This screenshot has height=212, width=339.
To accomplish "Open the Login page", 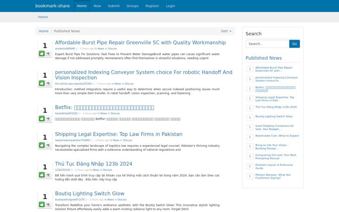I will pyautogui.click(x=170, y=6).
